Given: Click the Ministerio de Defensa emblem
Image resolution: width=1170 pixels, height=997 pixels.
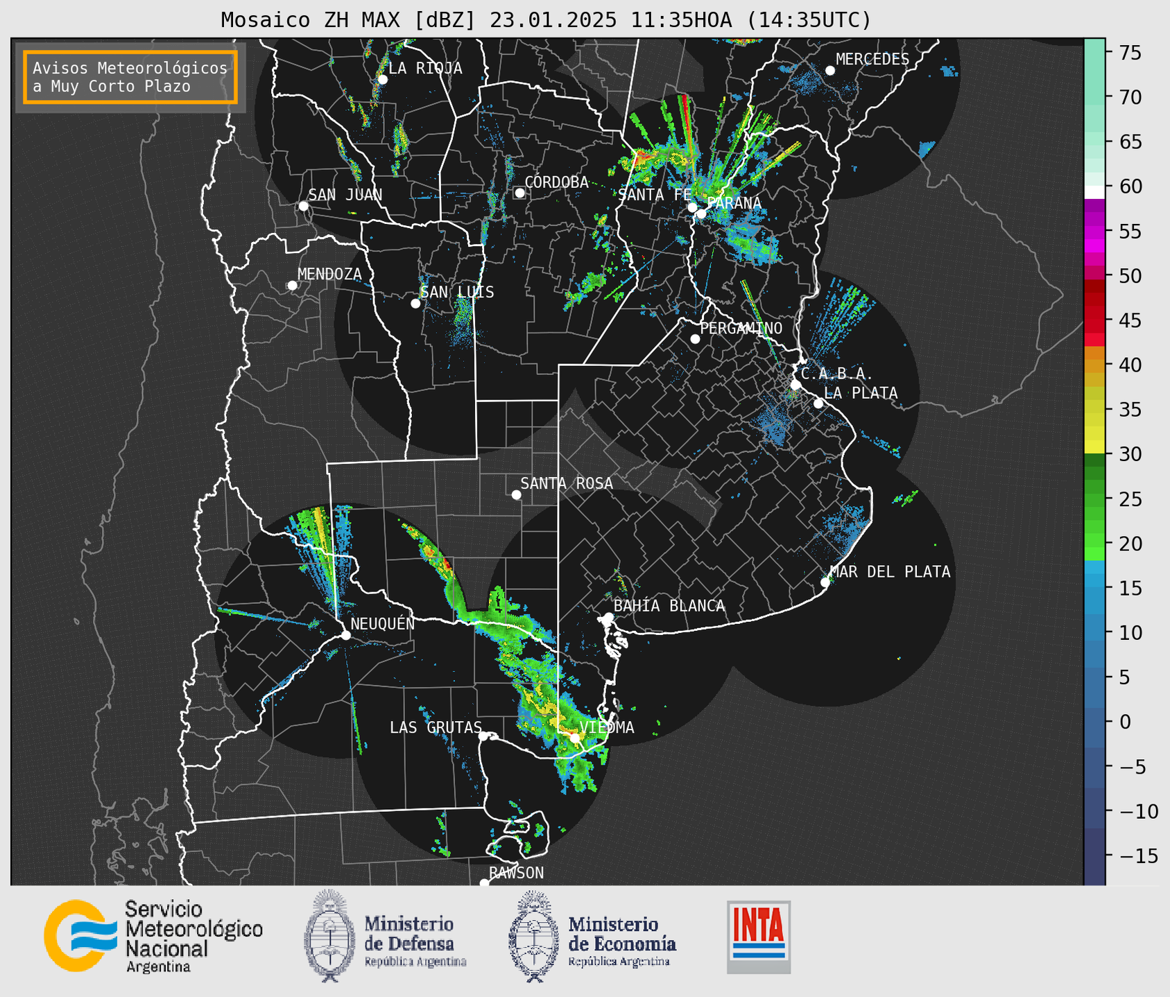Looking at the screenshot, I should (x=329, y=935).
